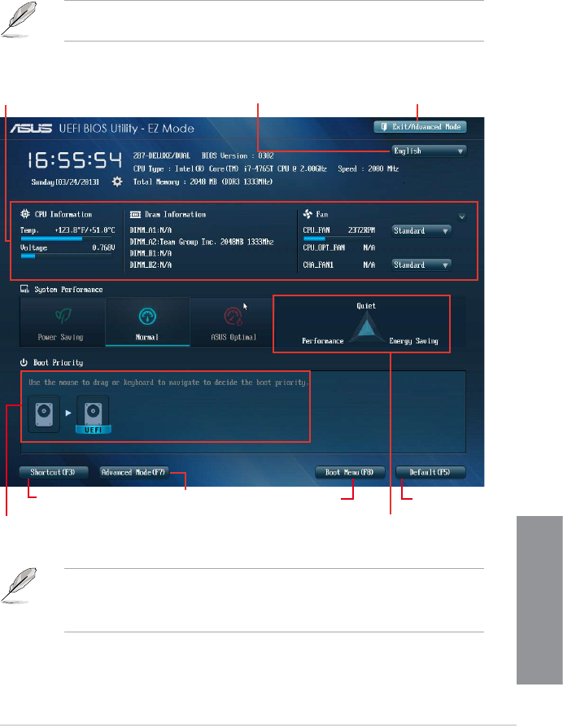This screenshot has height=726, width=563.
Task: Choose ASUS Optimal performance mode
Action: (x=233, y=321)
